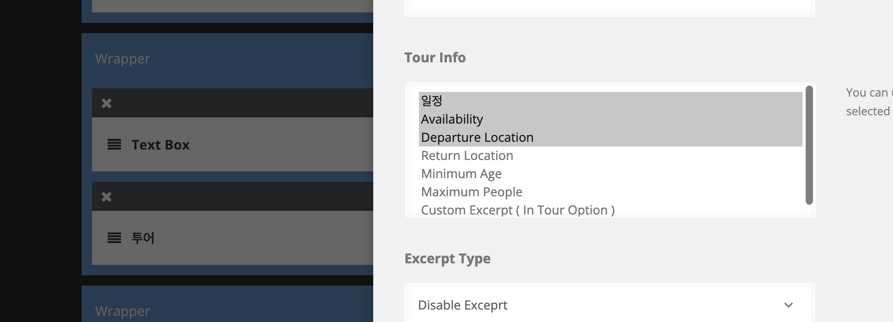Select Maximum People in the list
893x322 pixels.
pos(471,192)
